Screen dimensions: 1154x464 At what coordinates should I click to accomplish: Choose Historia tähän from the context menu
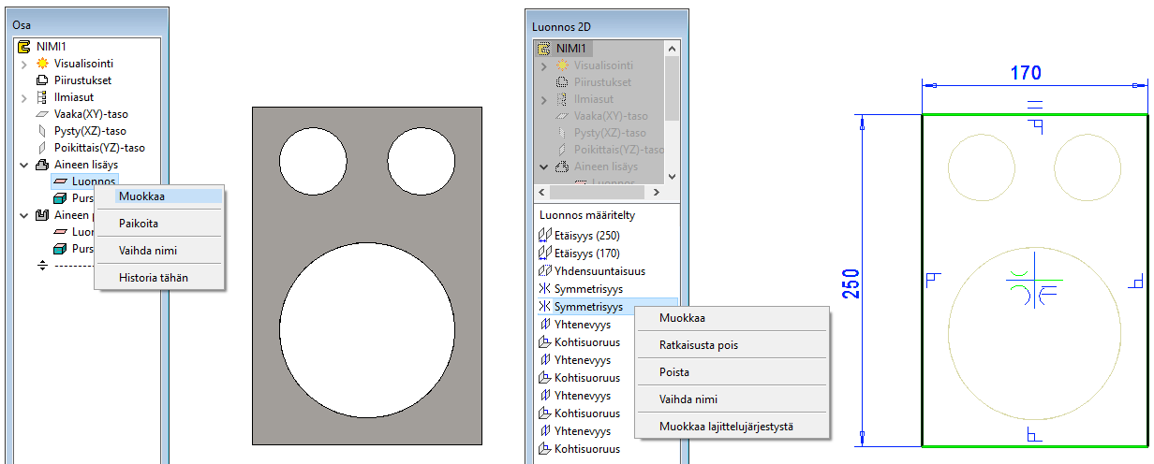pyautogui.click(x=154, y=277)
